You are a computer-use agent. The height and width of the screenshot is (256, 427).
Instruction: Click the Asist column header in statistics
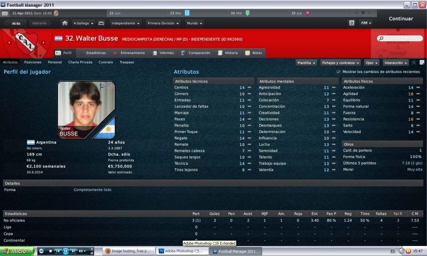pos(248,214)
